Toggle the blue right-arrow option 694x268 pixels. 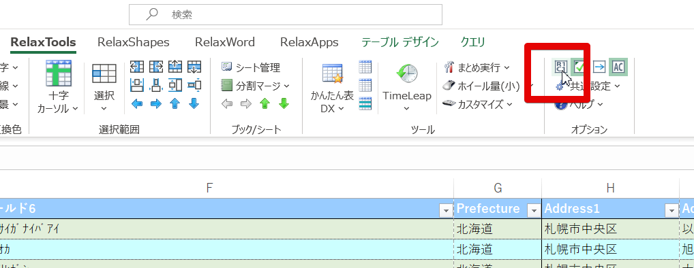[x=599, y=67]
